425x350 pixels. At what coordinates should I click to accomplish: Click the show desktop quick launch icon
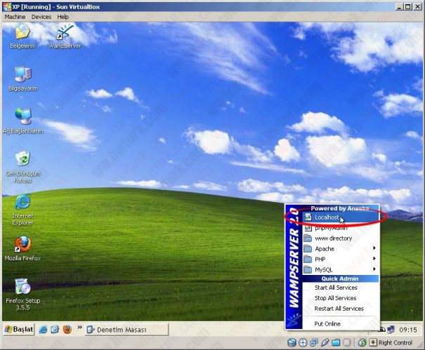click(x=55, y=330)
